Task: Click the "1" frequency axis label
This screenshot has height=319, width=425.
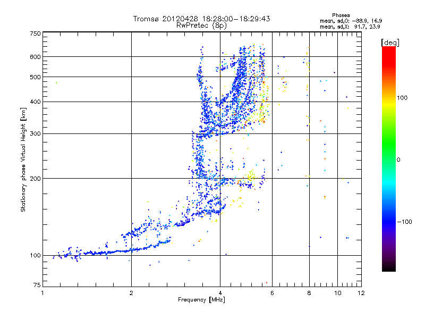Action: [x=42, y=293]
